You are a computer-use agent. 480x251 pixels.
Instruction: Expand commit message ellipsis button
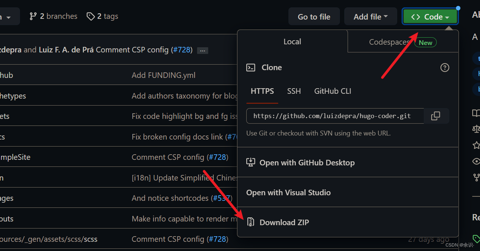[202, 51]
